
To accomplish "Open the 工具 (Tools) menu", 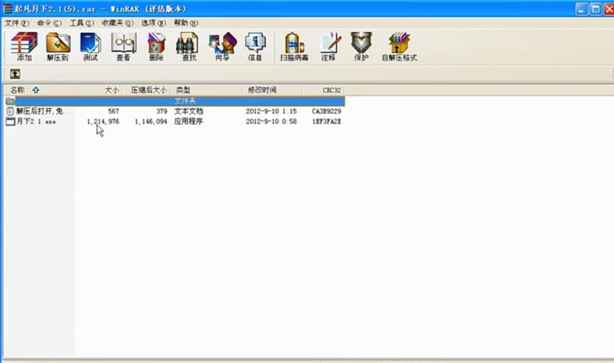I will [82, 23].
